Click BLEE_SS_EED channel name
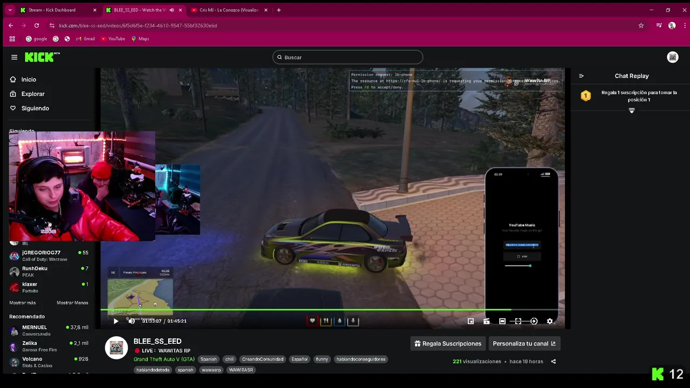690x388 pixels. [x=157, y=341]
